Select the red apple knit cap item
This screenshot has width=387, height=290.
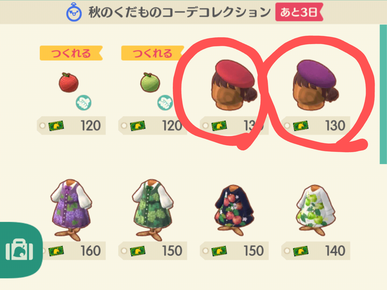(x=69, y=83)
